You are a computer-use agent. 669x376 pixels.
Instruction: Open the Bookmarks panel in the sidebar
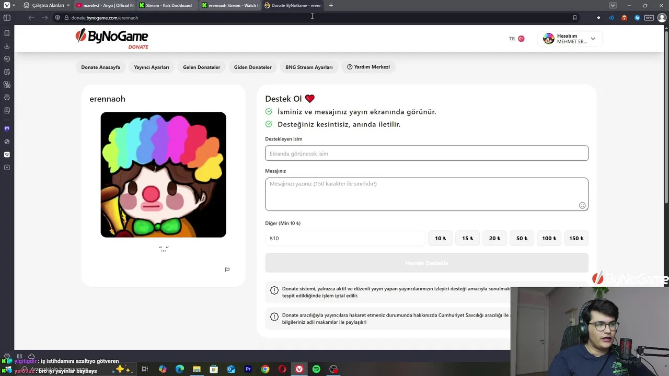coord(7,33)
